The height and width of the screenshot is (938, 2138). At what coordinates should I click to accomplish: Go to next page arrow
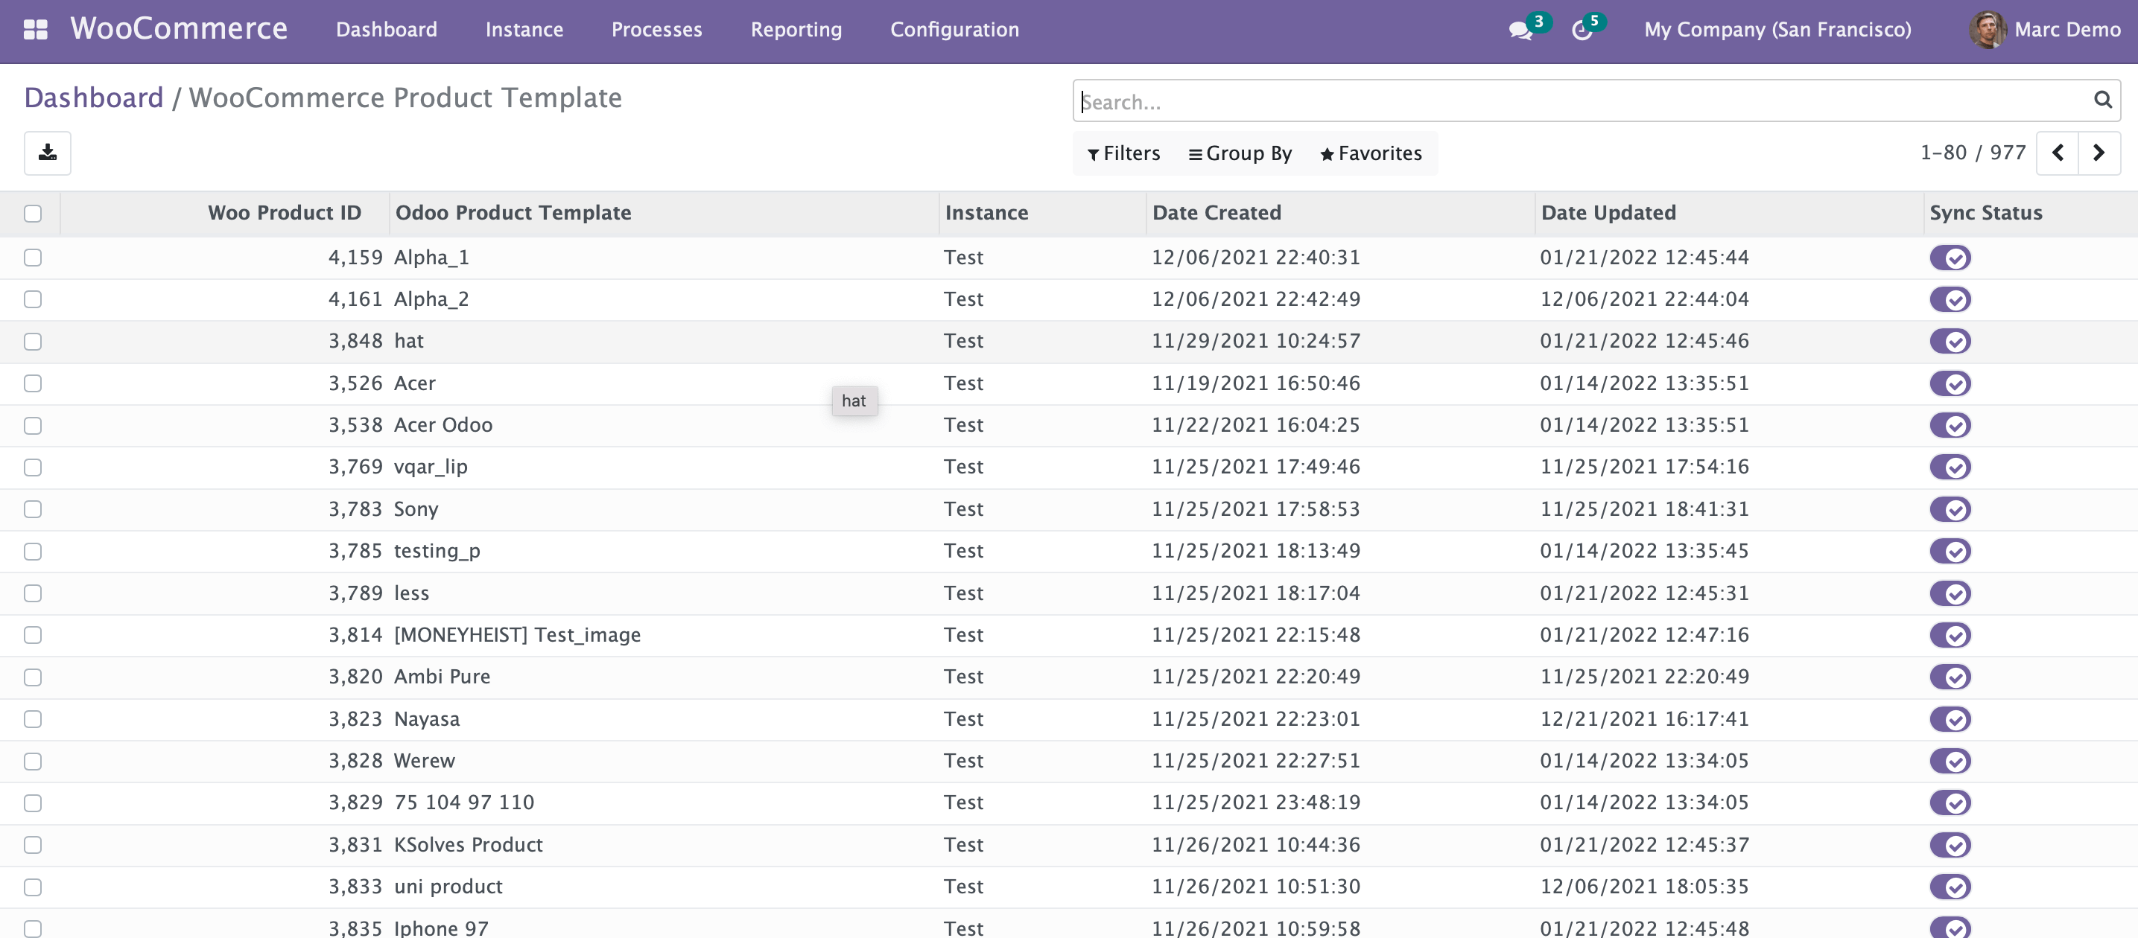click(x=2099, y=153)
